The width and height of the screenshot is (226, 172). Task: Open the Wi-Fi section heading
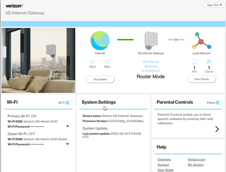(x=12, y=102)
